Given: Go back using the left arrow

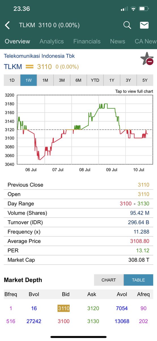Looking at the screenshot, I should tap(7, 25).
